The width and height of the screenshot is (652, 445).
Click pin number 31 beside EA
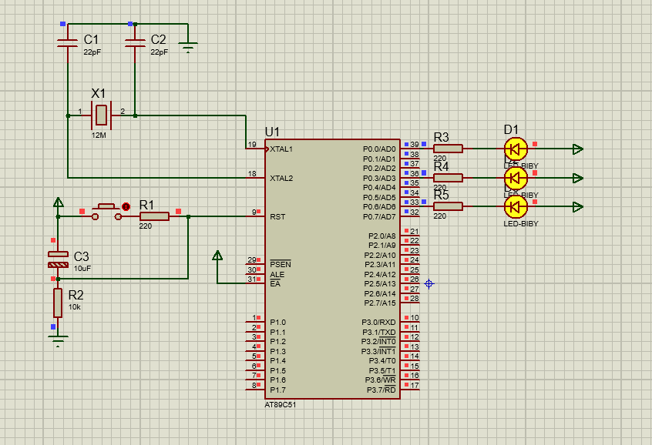[252, 279]
